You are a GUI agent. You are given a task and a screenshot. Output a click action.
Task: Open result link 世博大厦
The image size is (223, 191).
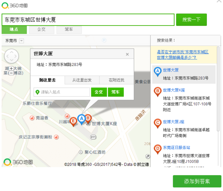170,70
